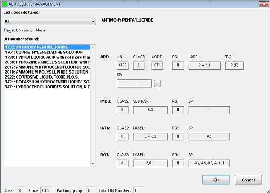Click the IATA CLASS field showing 8
Viewport: 270px width, 193px height.
point(122,137)
